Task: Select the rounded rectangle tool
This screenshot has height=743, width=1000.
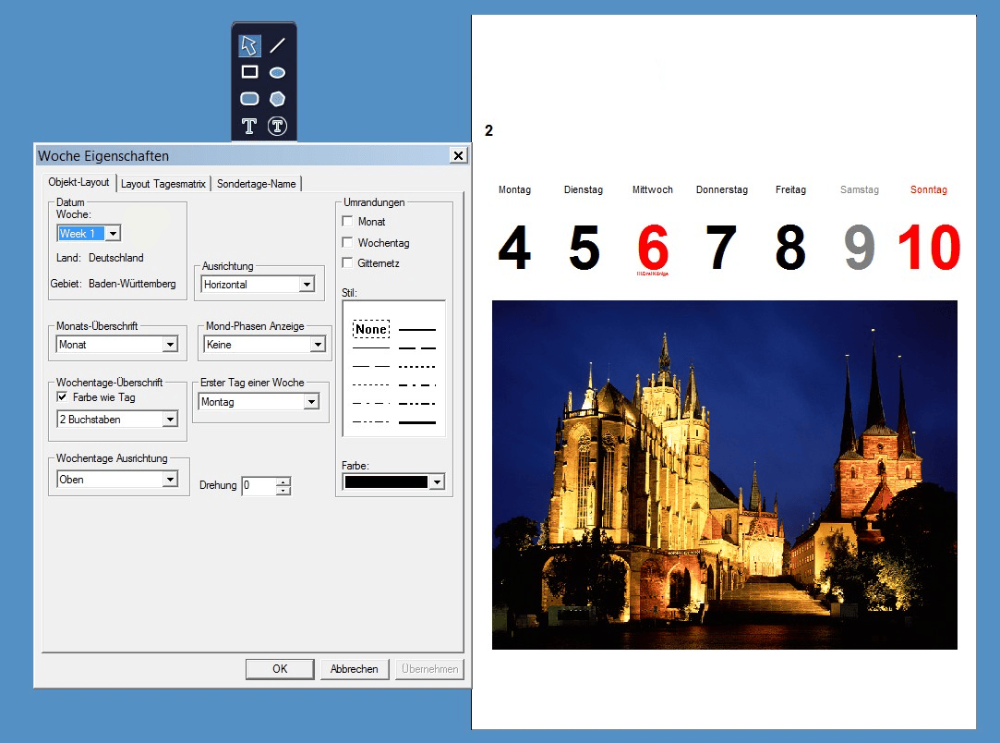Action: click(x=249, y=99)
